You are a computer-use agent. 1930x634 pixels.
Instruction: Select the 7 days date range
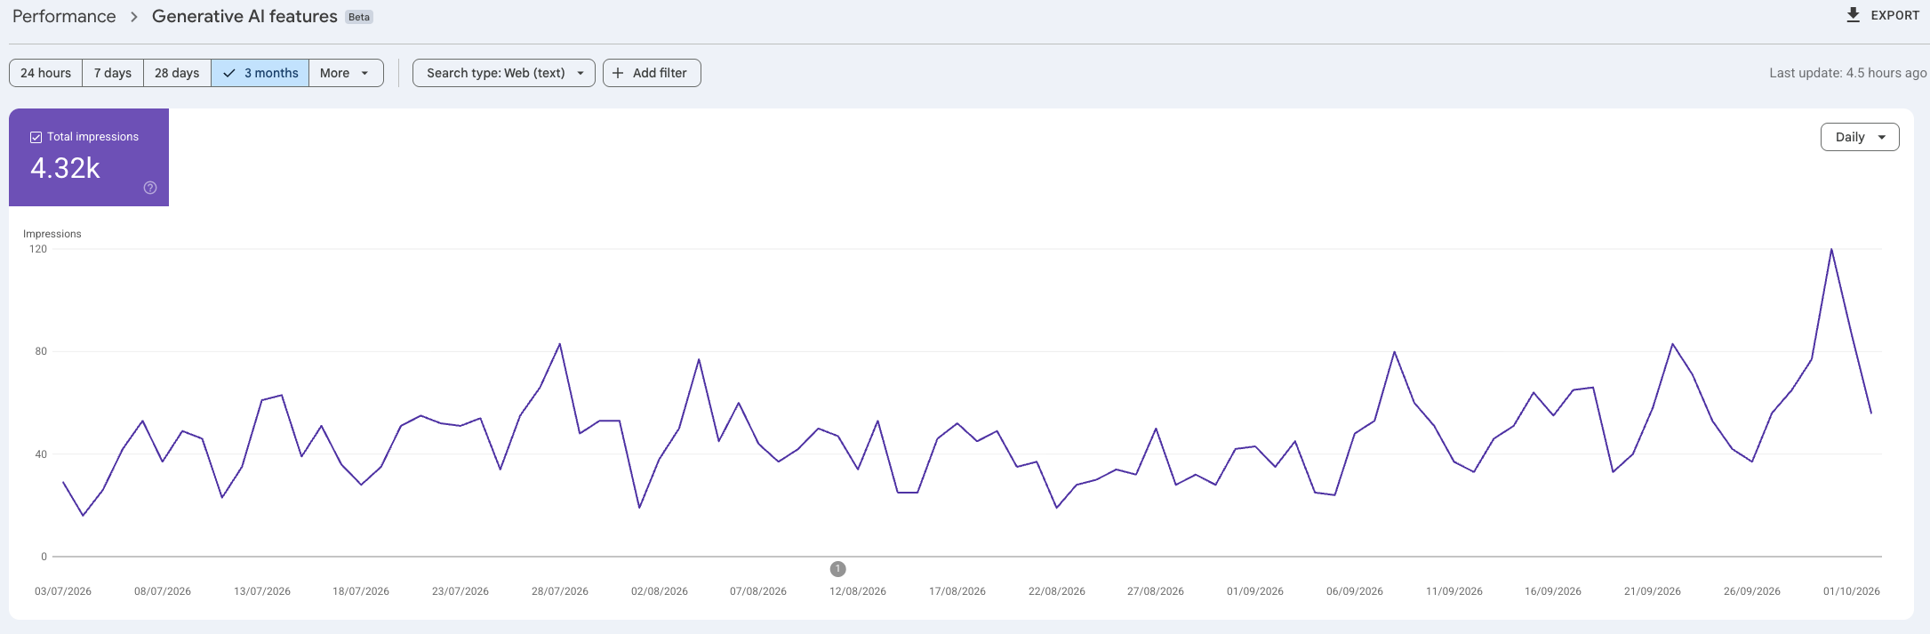[113, 73]
